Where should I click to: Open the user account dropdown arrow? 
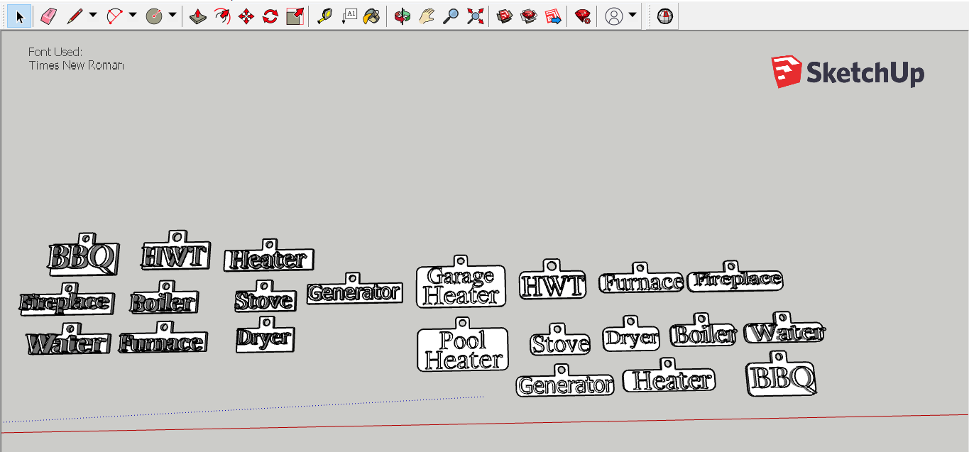coord(632,15)
